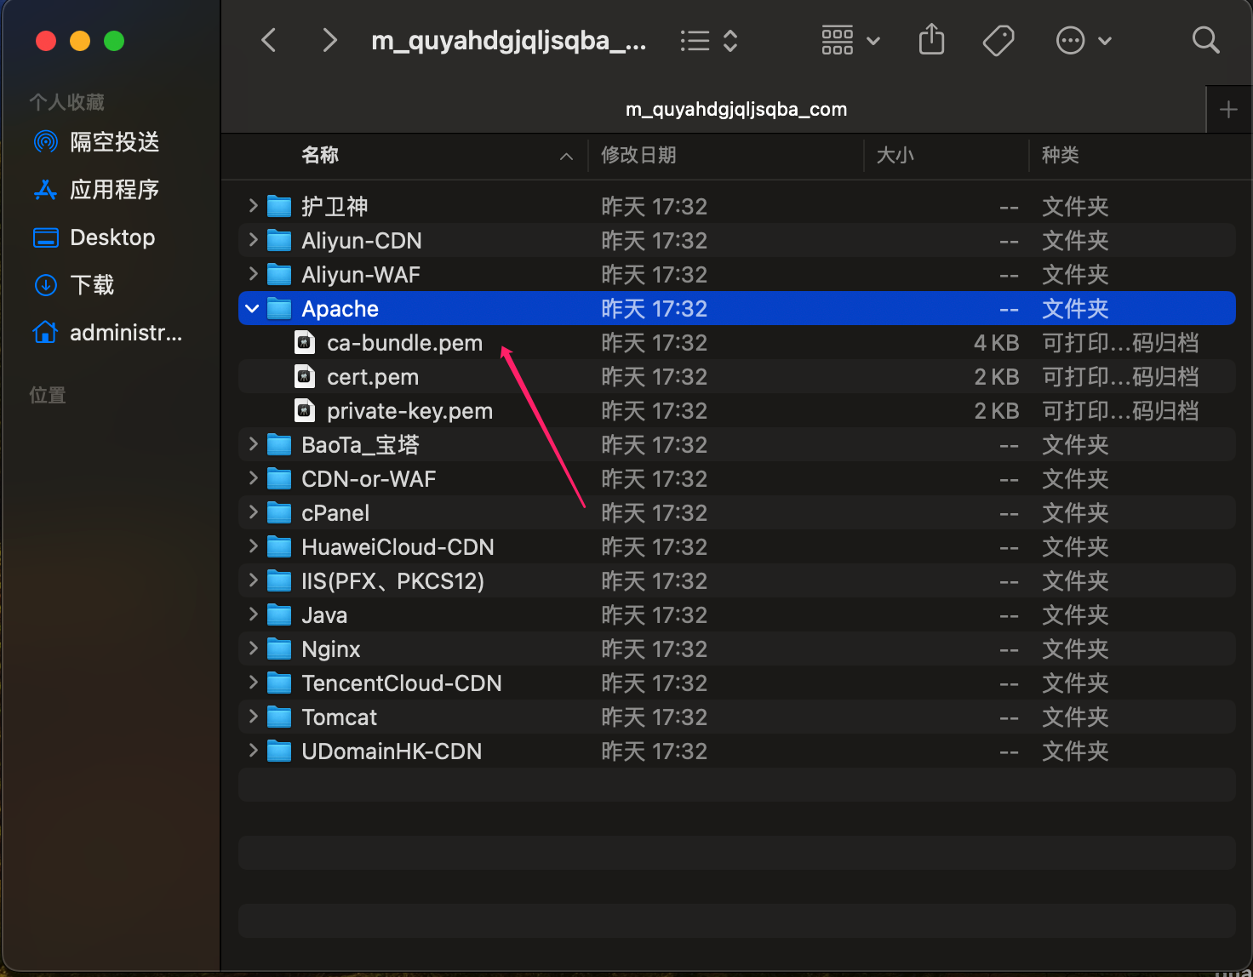Image resolution: width=1253 pixels, height=977 pixels.
Task: Click the Forward navigation arrow
Action: pyautogui.click(x=329, y=40)
